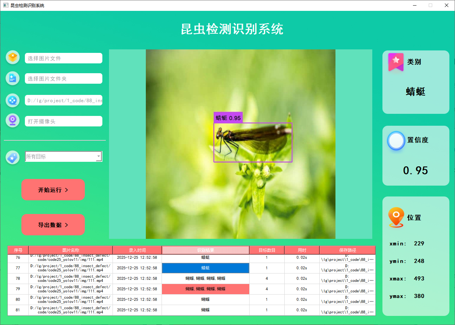Select row number 80 cell

pos(18,299)
